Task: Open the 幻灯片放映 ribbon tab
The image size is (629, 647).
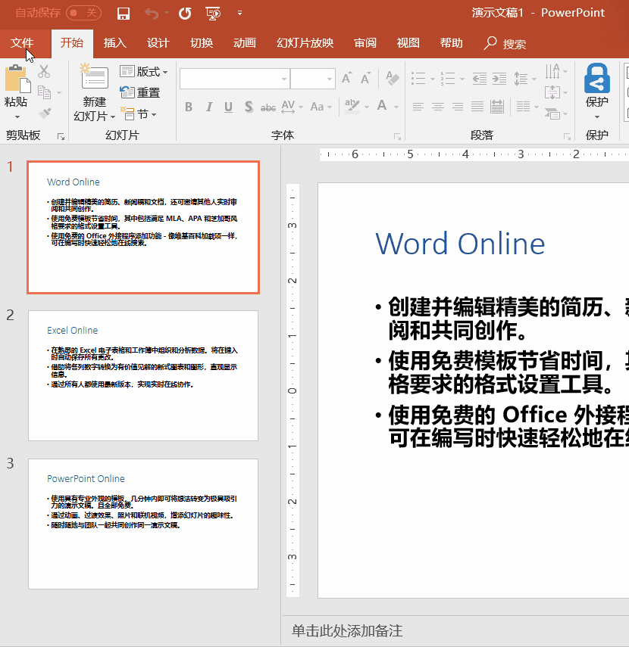Action: point(305,43)
